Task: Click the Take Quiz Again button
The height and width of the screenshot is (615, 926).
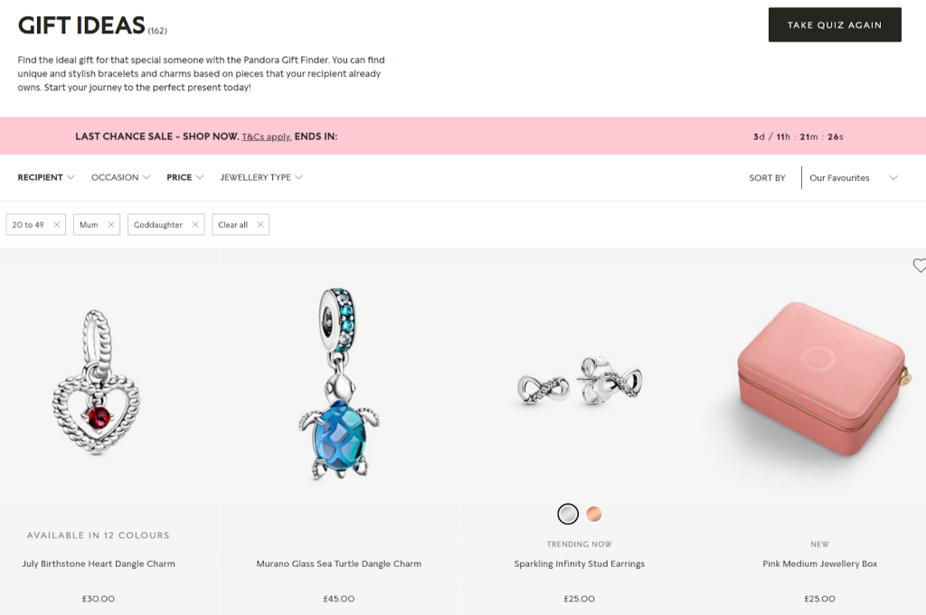Action: [835, 24]
